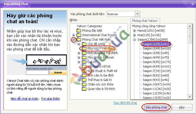196x114 pixels.
Task: Collapse the Saigon(1784) room list
Action: click(x=134, y=39)
